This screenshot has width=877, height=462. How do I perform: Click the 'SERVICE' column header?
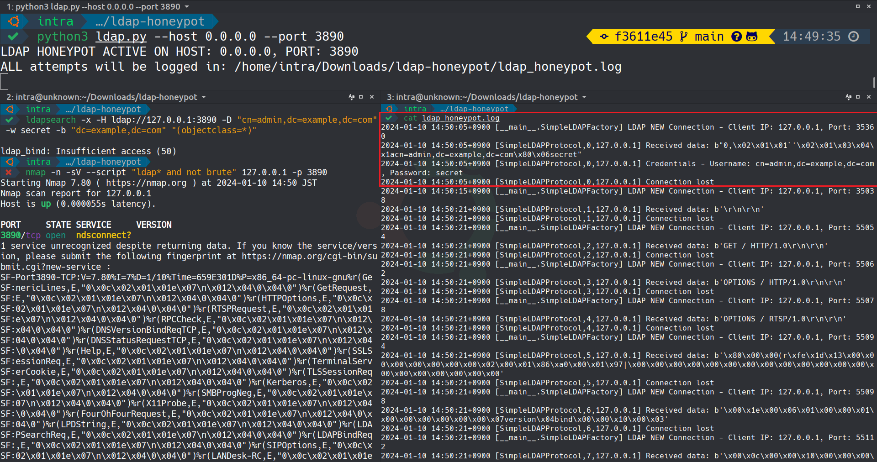coord(94,225)
